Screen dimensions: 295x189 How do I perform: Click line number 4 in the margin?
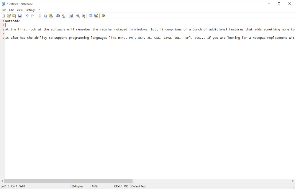coord(3,34)
